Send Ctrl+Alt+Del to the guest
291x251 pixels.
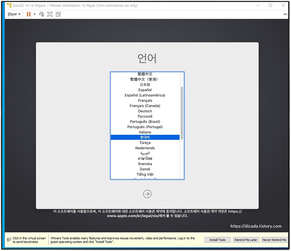click(42, 14)
